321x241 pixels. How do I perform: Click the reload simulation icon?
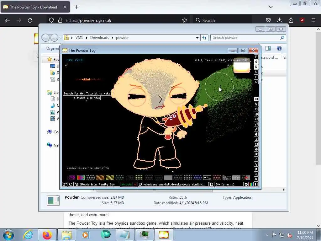click(x=71, y=185)
